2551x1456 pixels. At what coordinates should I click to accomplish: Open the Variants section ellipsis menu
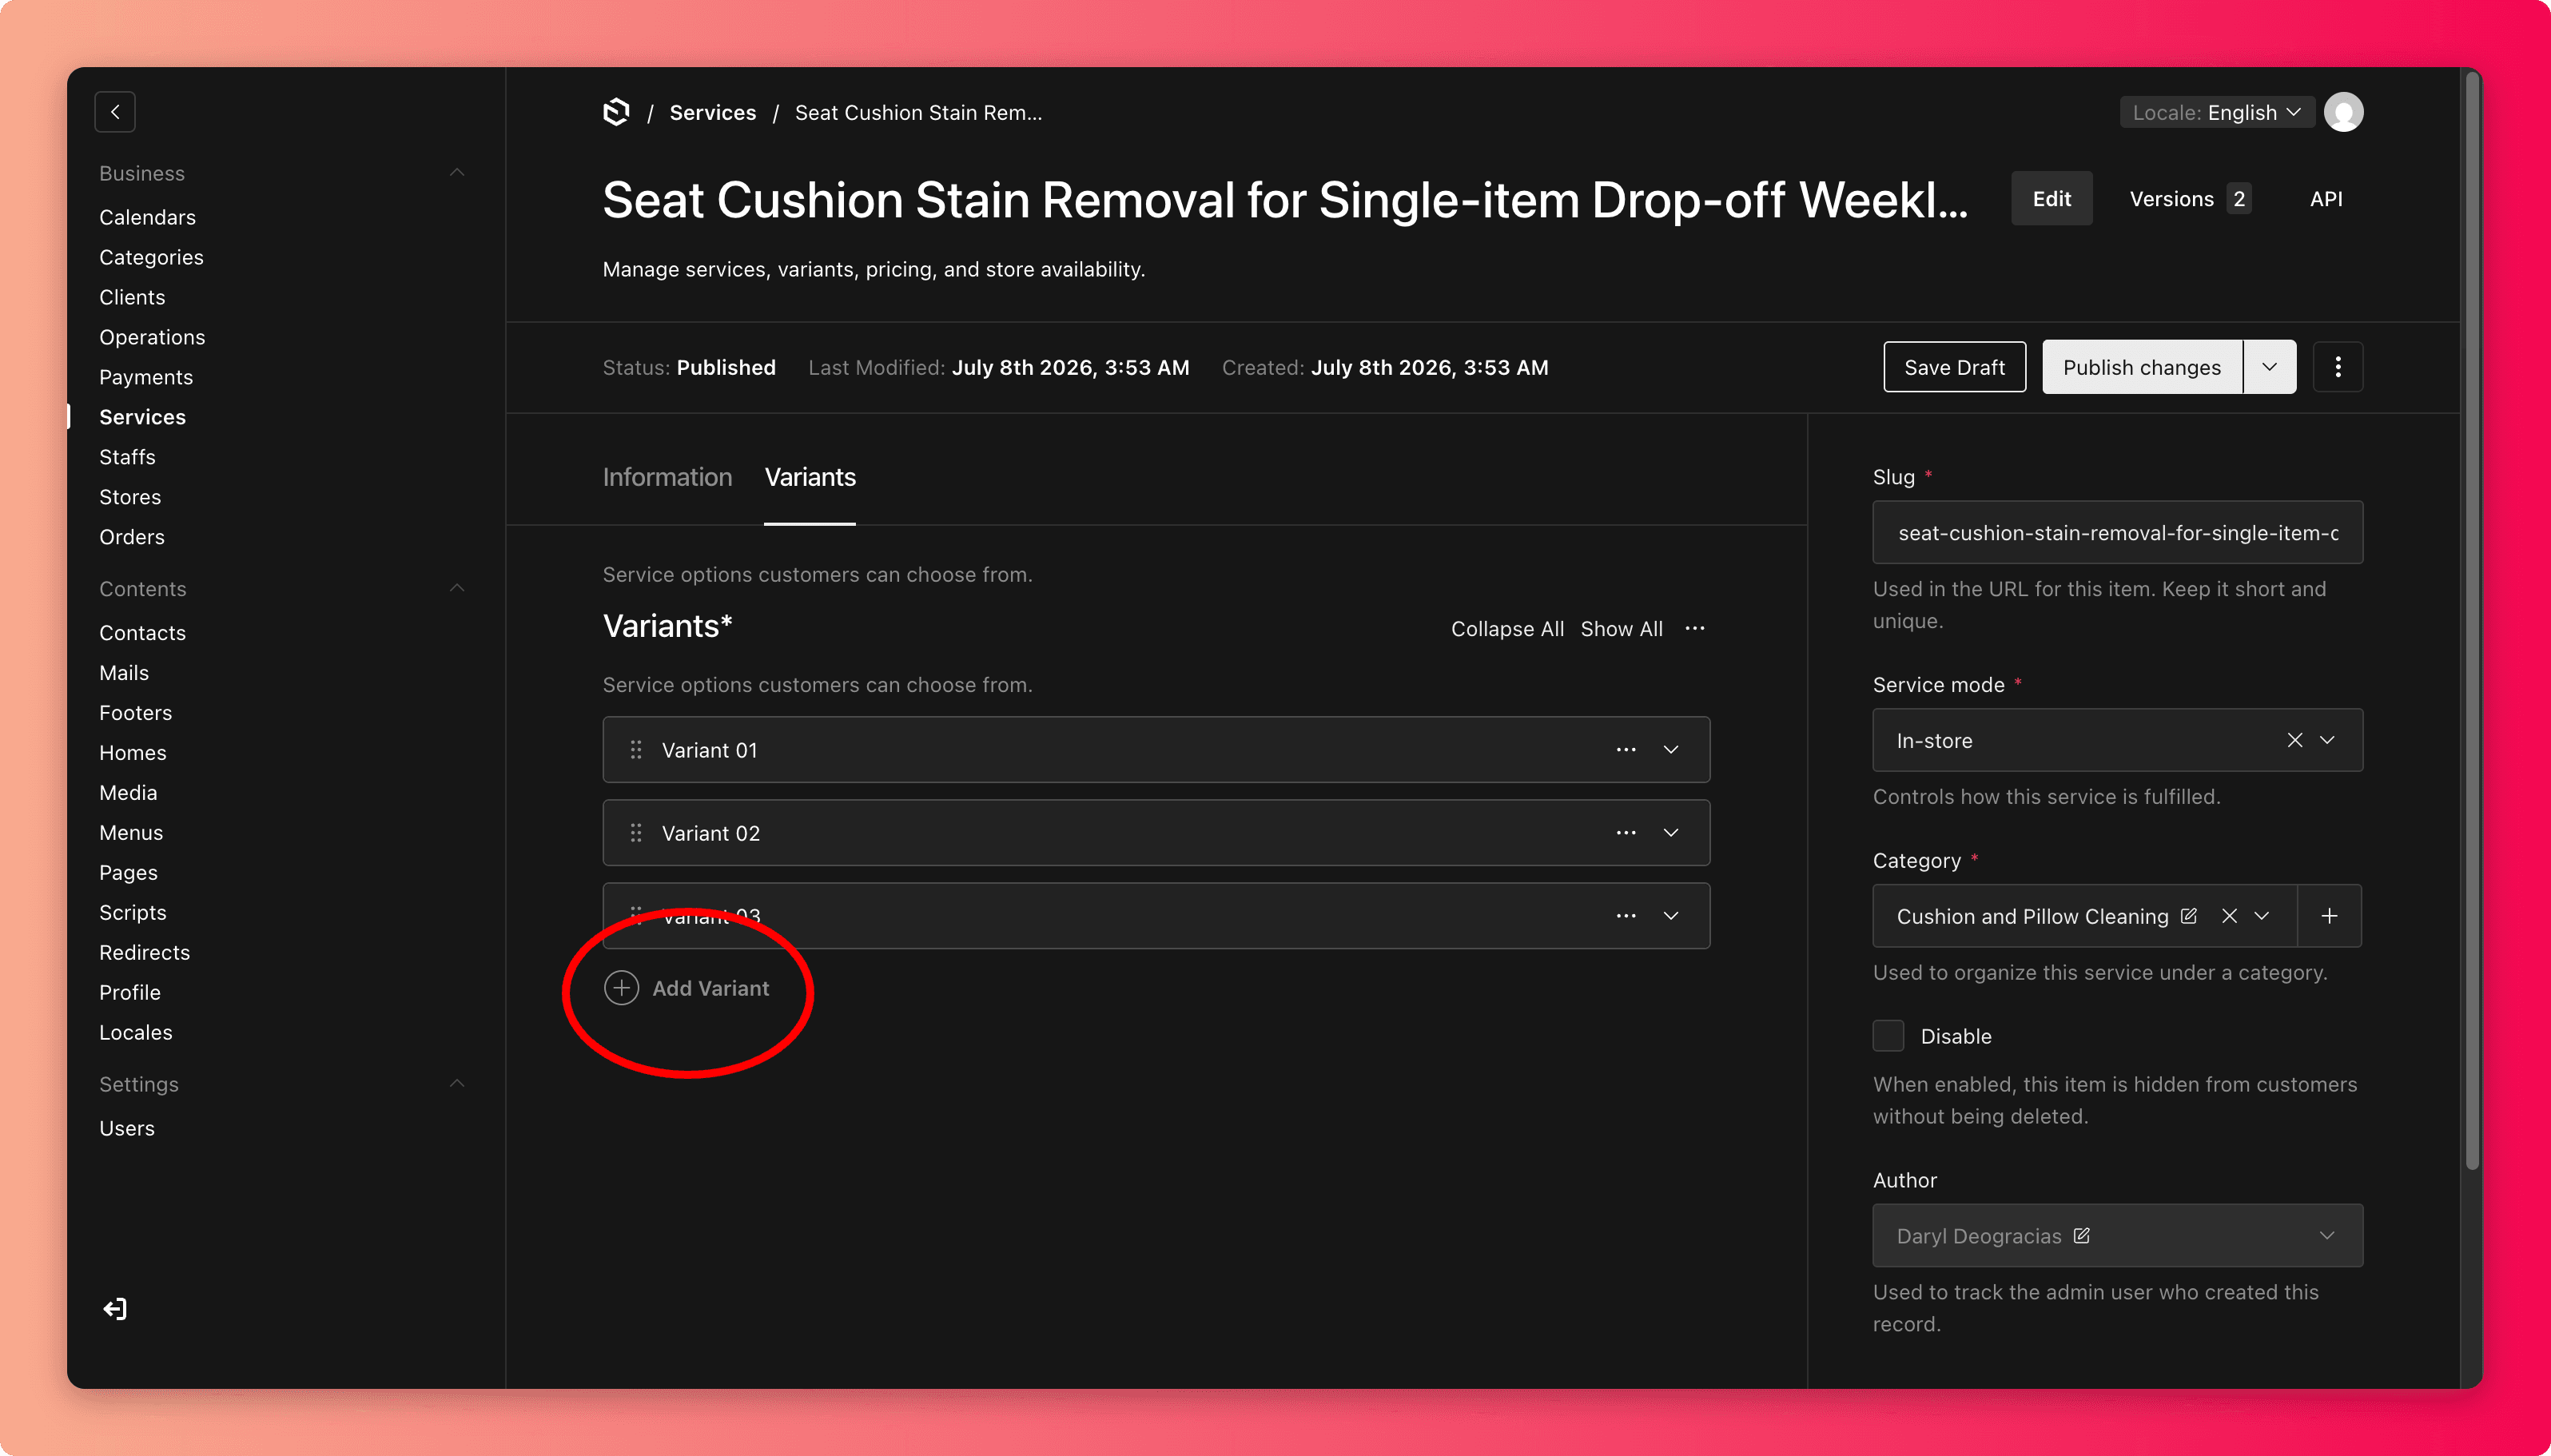click(x=1695, y=628)
